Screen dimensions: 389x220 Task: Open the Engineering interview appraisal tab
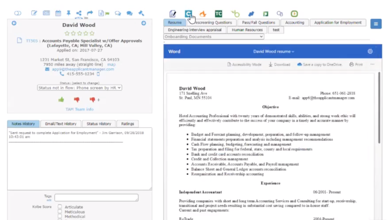(x=195, y=30)
